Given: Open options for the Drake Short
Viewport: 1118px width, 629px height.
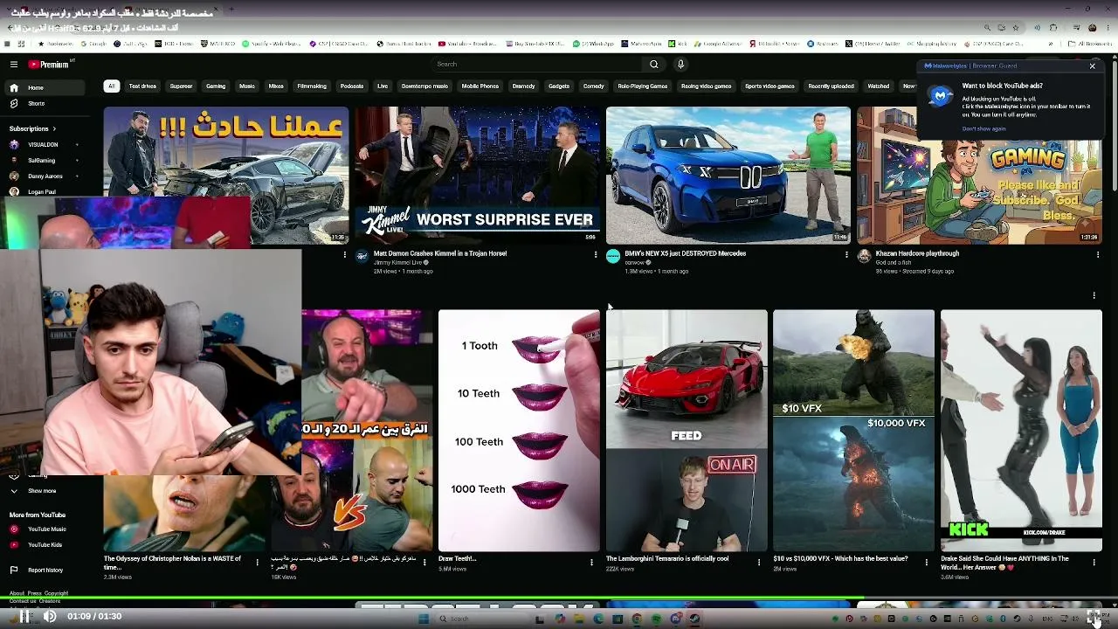Looking at the screenshot, I should 1094,562.
